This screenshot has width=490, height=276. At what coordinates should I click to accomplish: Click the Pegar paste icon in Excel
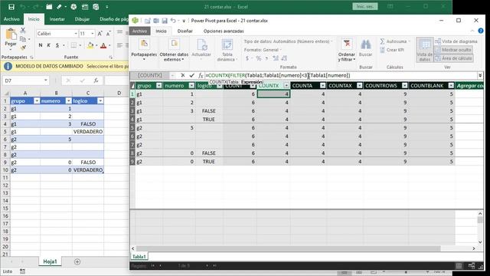pyautogui.click(x=11, y=34)
